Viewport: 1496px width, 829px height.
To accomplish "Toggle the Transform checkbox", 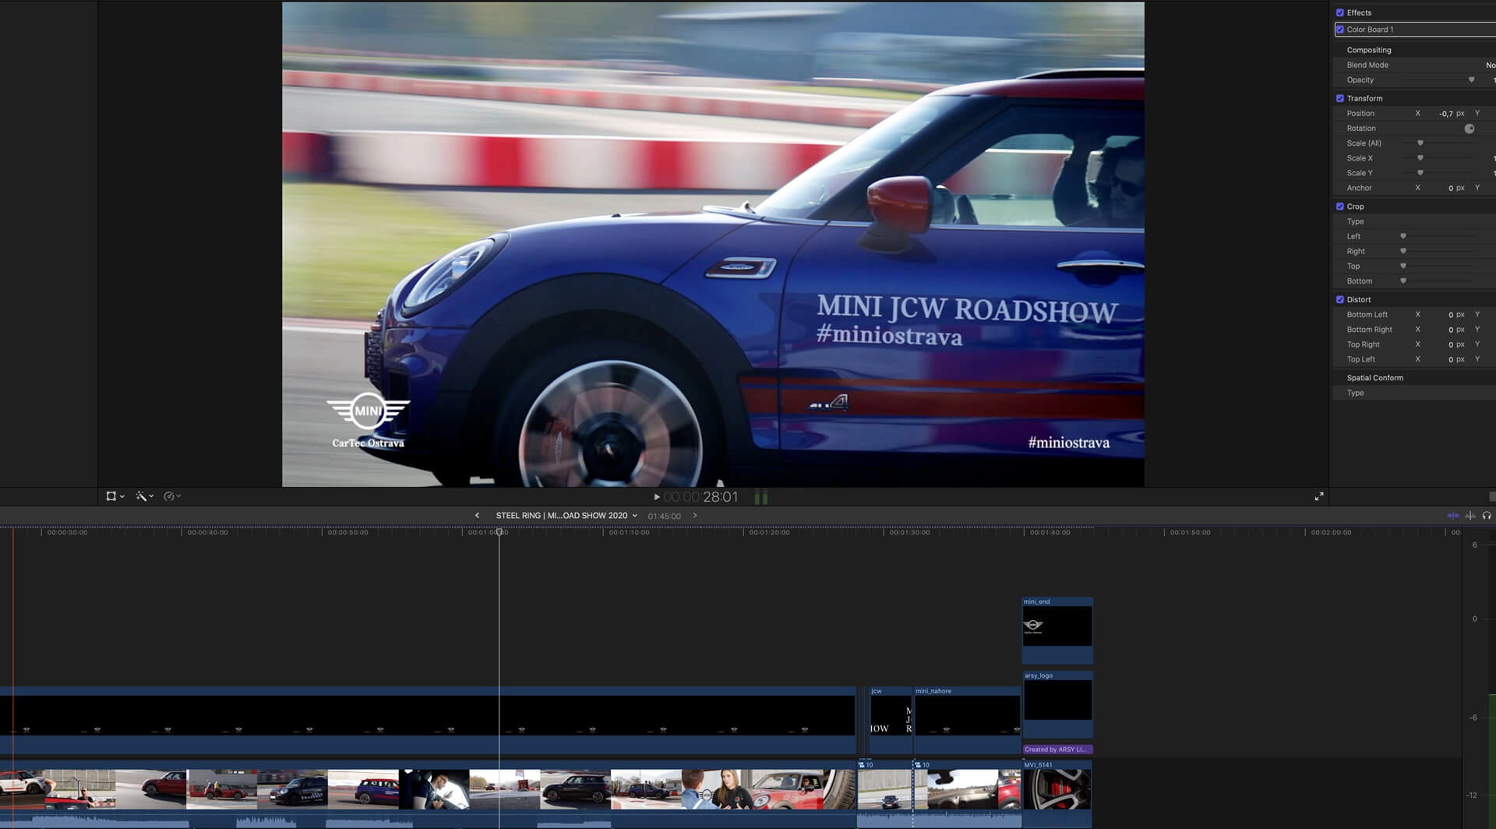I will (x=1340, y=98).
